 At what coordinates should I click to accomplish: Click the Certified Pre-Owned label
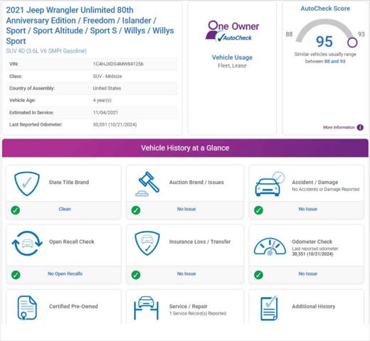73,306
